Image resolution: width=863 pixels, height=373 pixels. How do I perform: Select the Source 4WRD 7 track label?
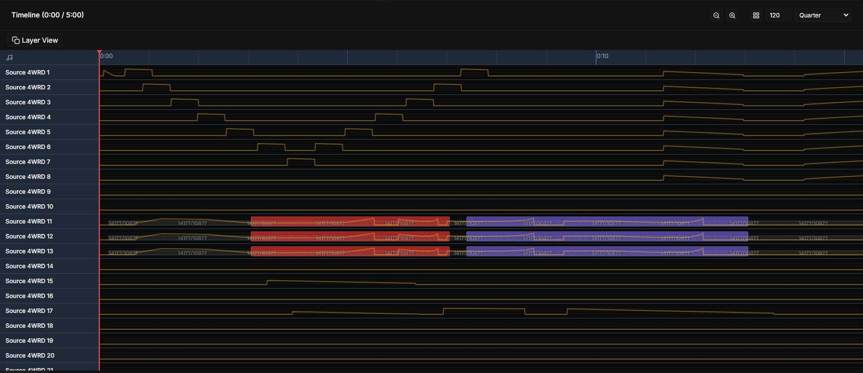[x=28, y=162]
